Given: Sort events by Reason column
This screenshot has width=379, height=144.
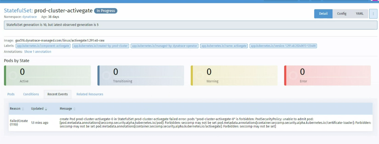Looking at the screenshot, I should (x=17, y=108).
